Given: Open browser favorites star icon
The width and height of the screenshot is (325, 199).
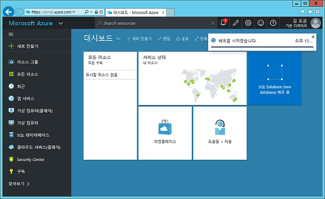Looking at the screenshot, I should (310, 12).
